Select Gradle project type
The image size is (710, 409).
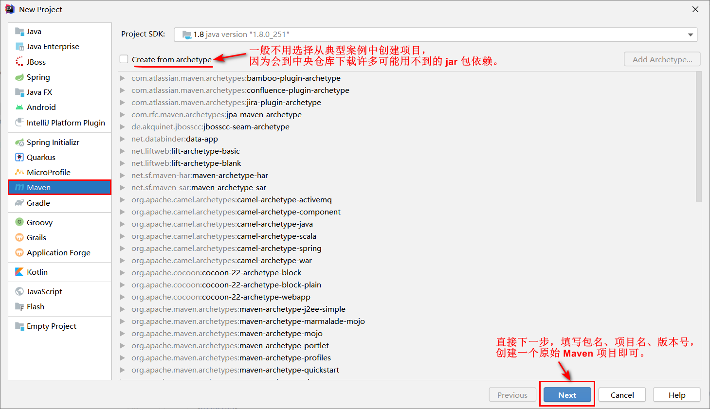(60, 203)
